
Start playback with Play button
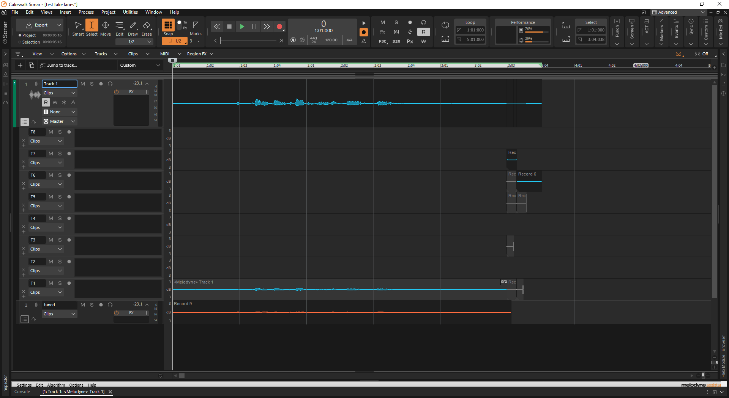tap(242, 27)
